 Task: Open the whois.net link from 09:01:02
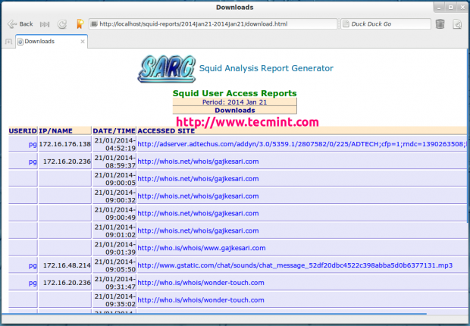click(x=198, y=231)
